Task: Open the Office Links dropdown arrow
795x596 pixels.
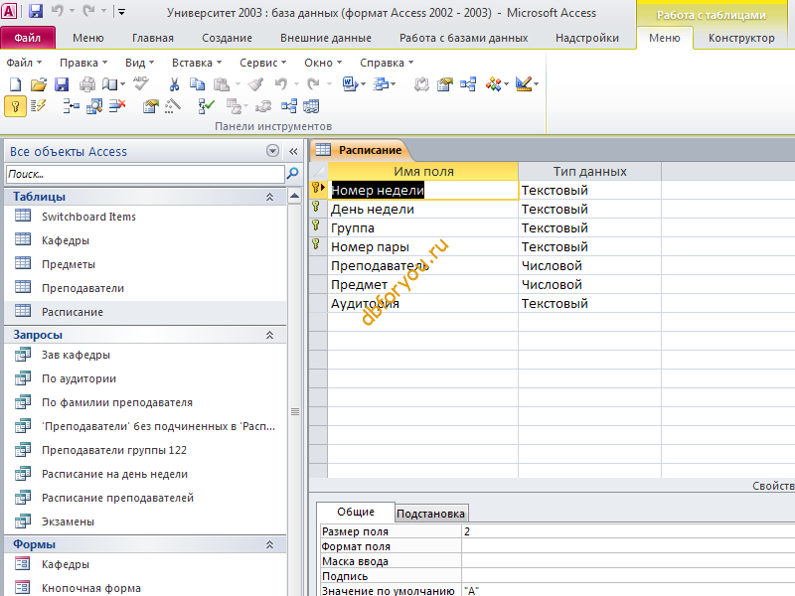Action: click(x=363, y=84)
